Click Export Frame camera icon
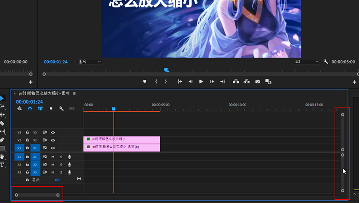359x203 pixels. 258,82
